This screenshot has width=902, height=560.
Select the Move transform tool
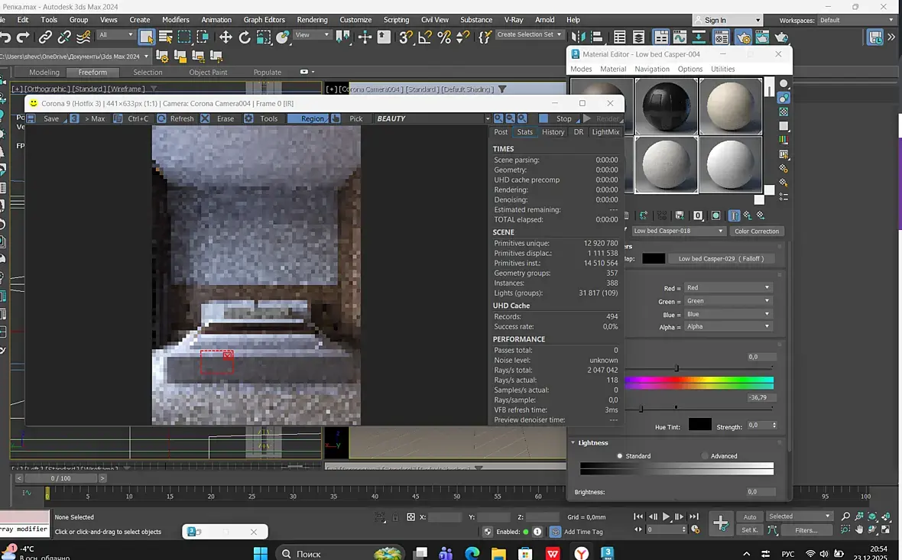pyautogui.click(x=226, y=37)
